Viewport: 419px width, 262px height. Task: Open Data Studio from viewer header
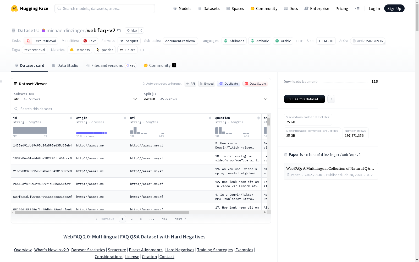pos(255,84)
